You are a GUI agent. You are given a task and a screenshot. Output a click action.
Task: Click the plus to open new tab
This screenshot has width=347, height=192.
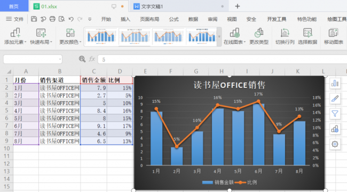[x=238, y=6]
